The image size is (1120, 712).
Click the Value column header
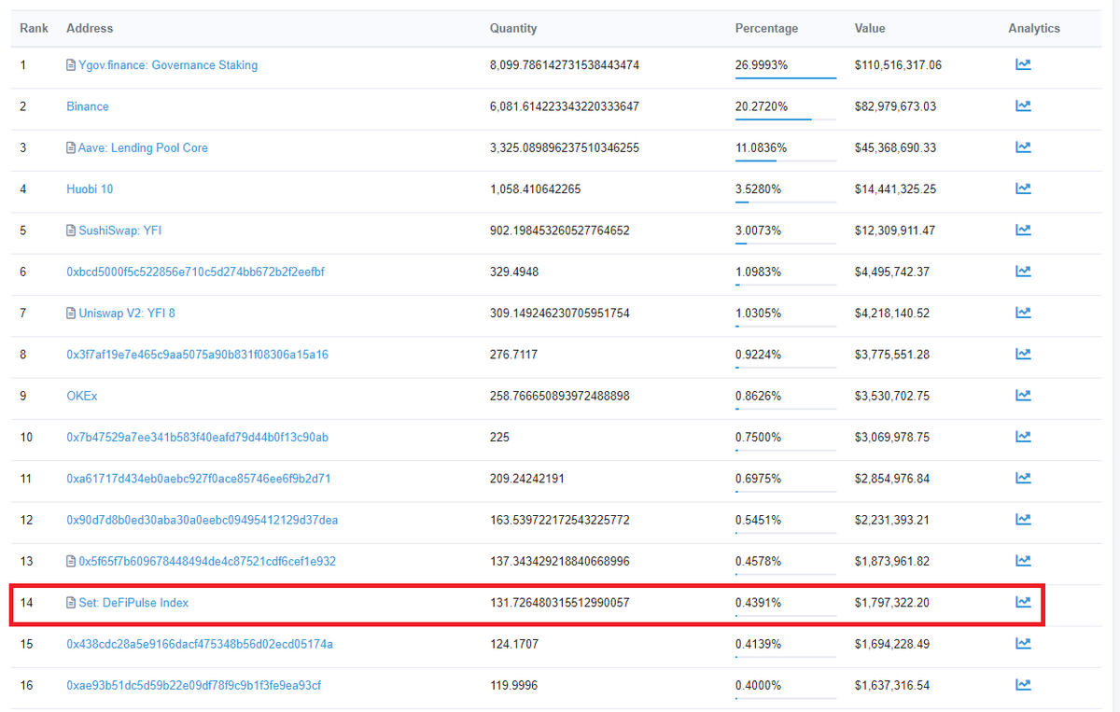(x=870, y=28)
